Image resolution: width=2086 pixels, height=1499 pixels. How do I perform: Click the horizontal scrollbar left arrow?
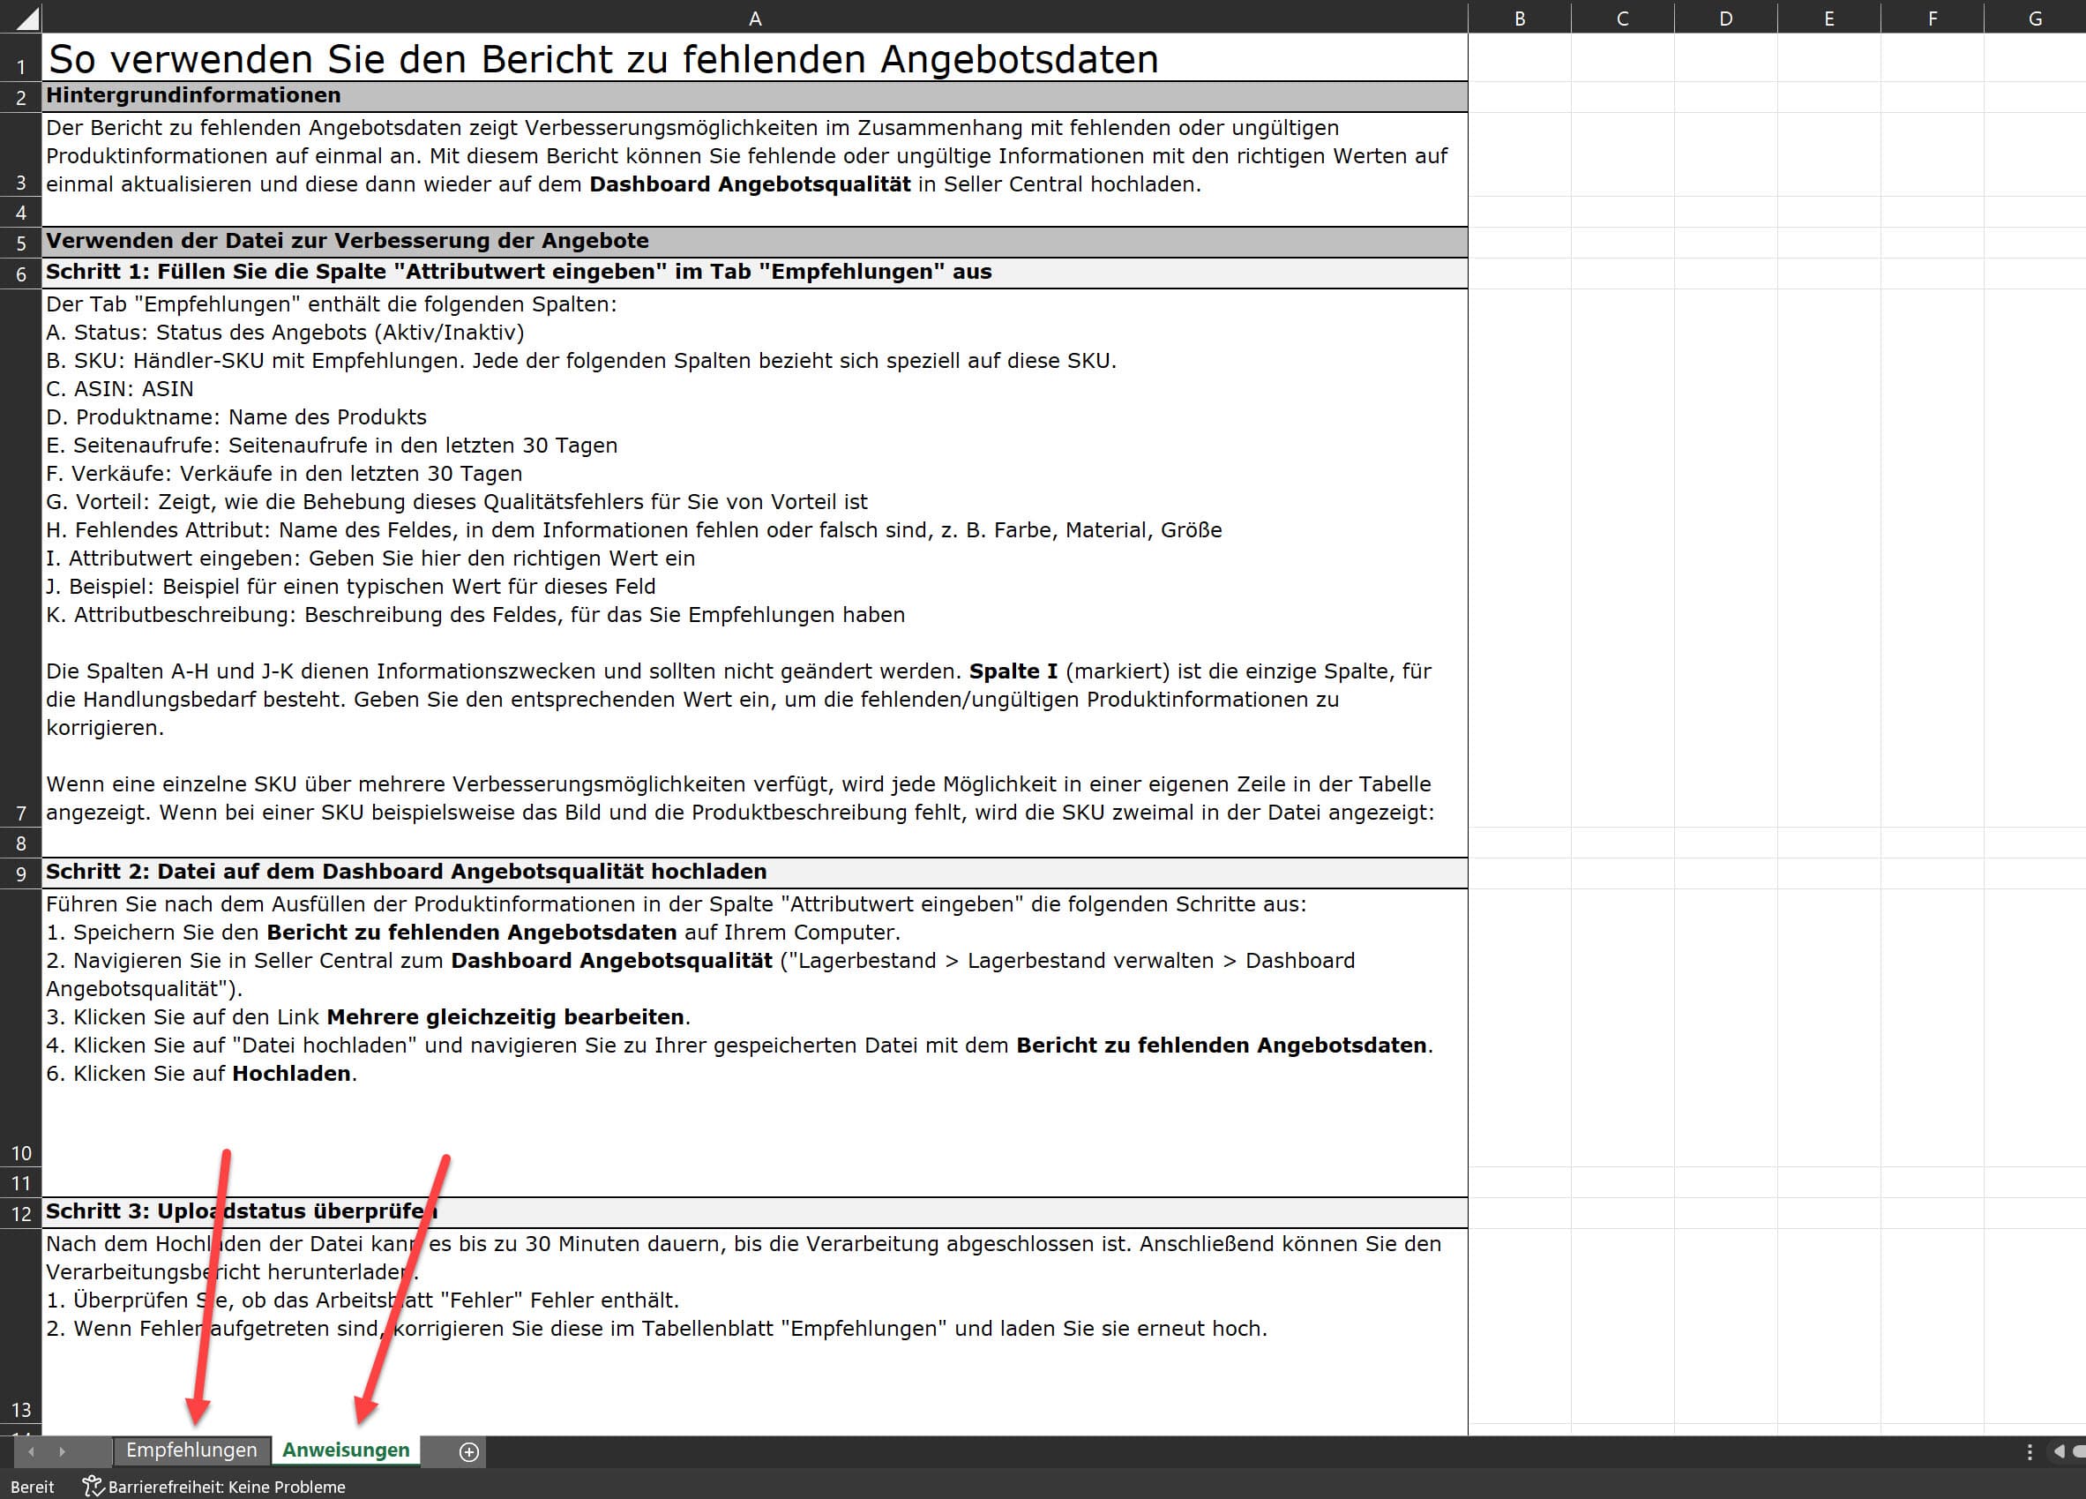pos(2059,1451)
